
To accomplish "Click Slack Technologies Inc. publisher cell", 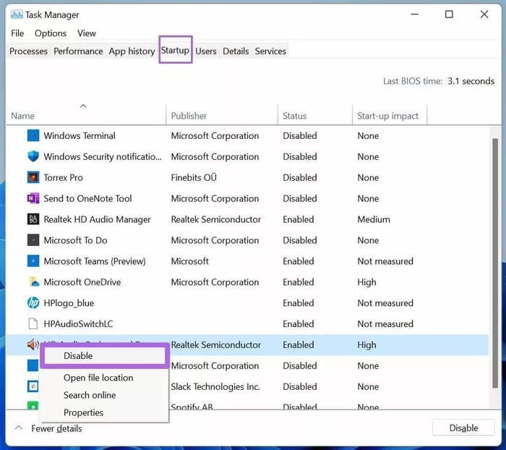I will (x=215, y=386).
